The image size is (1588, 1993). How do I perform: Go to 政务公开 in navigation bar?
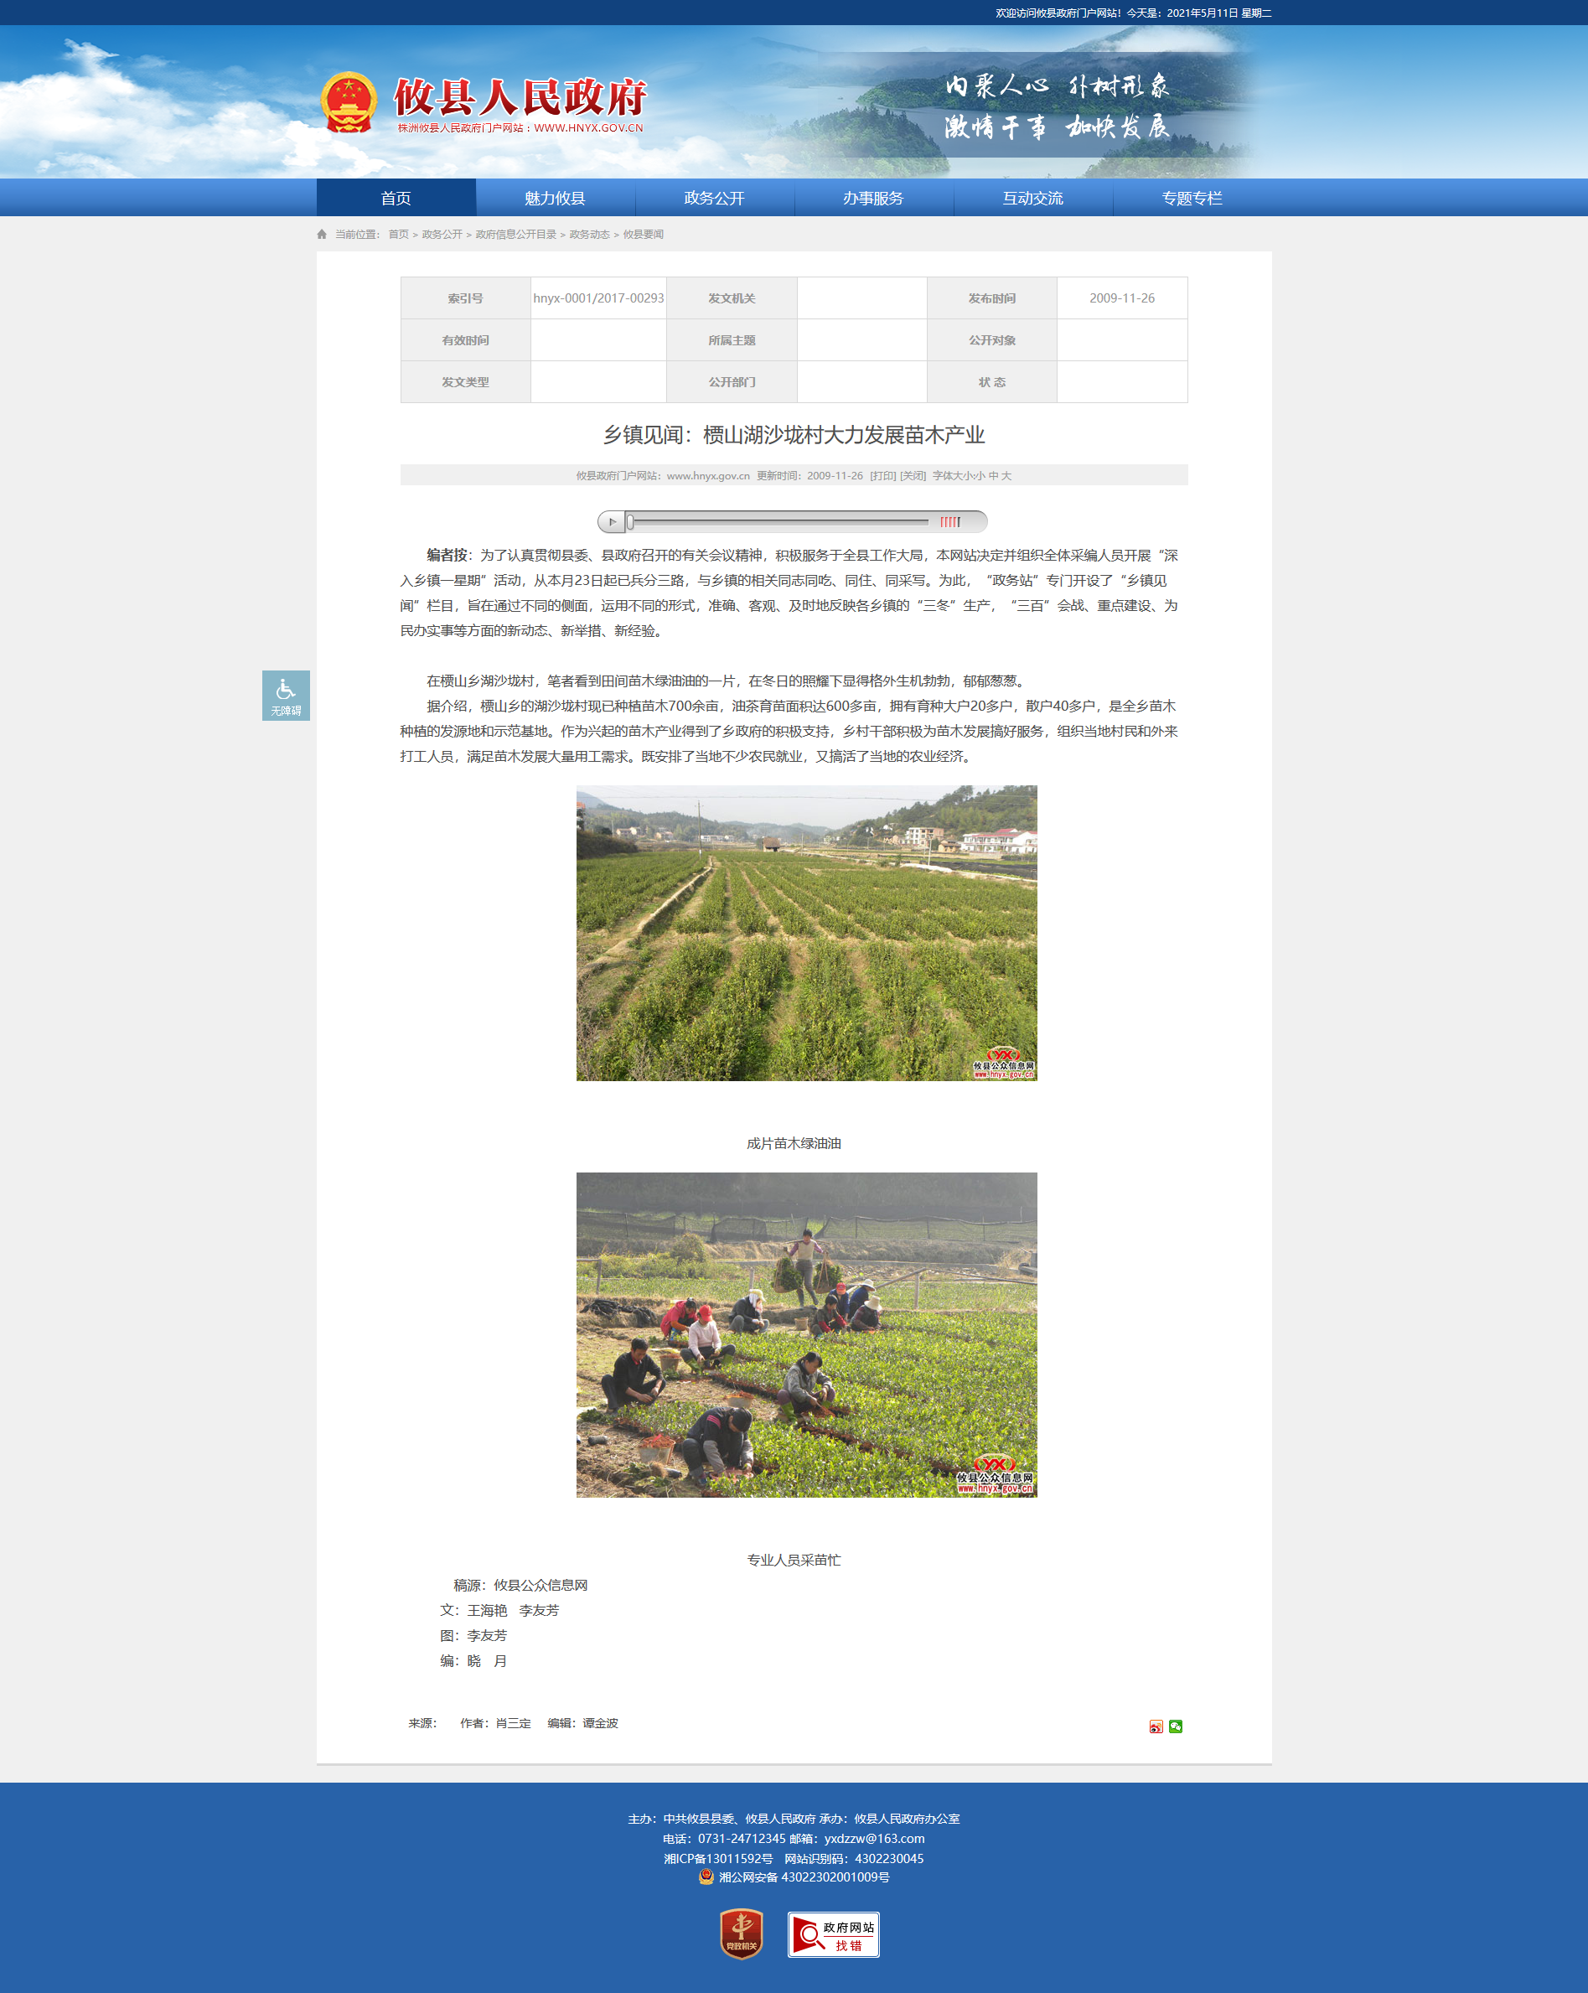point(714,198)
